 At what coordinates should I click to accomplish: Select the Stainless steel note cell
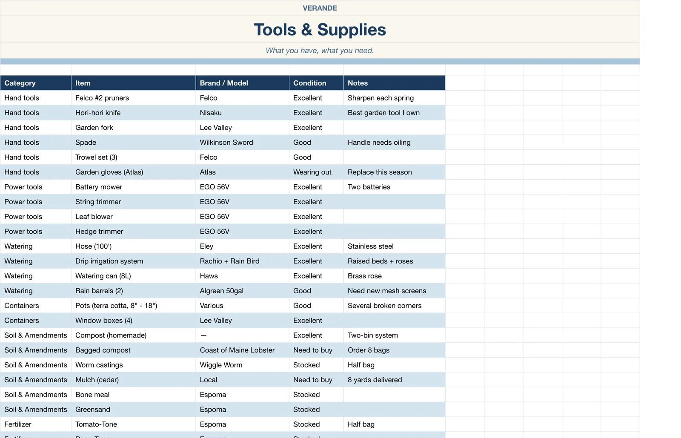coord(394,246)
